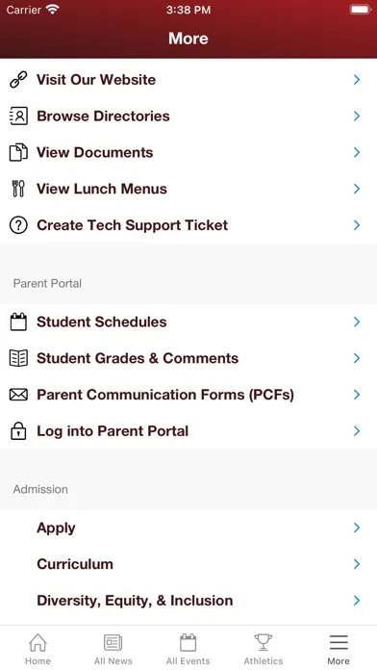Tap the document pages icon for View Documents
Image resolution: width=377 pixels, height=670 pixels.
(18, 152)
